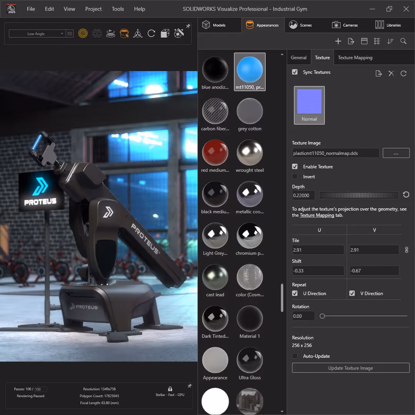The width and height of the screenshot is (415, 415).
Task: Select the appearance picker tool icon
Action: pyautogui.click(x=124, y=33)
